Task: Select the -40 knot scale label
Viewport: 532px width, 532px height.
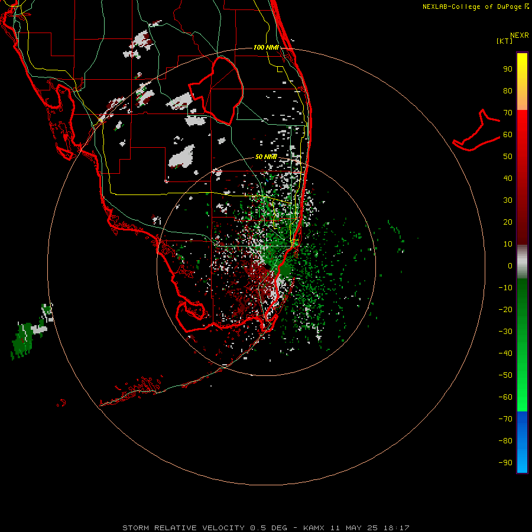Action: (x=505, y=353)
